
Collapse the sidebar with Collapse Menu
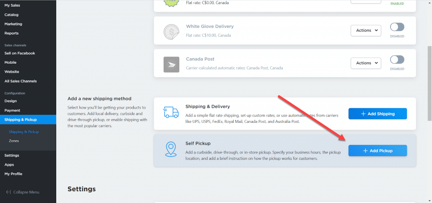(x=23, y=192)
